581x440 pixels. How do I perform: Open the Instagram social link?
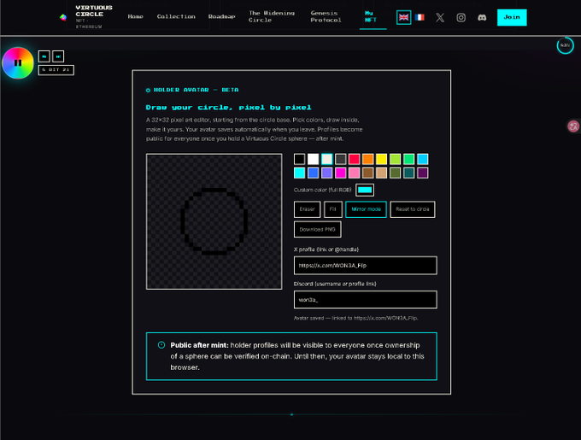tap(461, 17)
